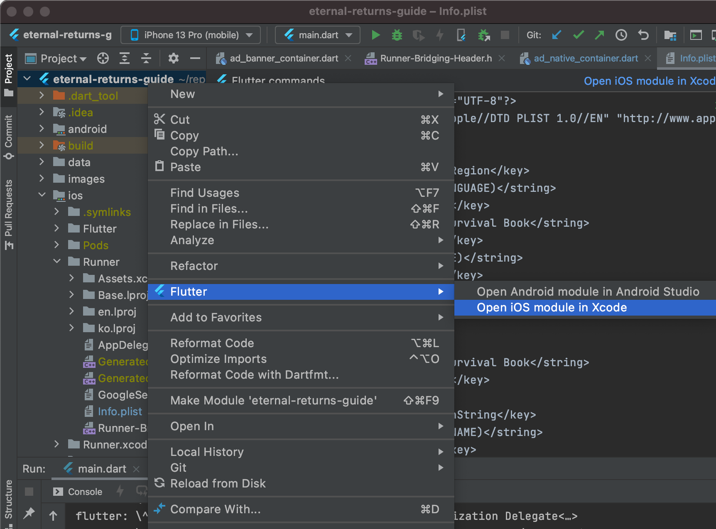Click the up arrow in Run console

click(x=53, y=516)
